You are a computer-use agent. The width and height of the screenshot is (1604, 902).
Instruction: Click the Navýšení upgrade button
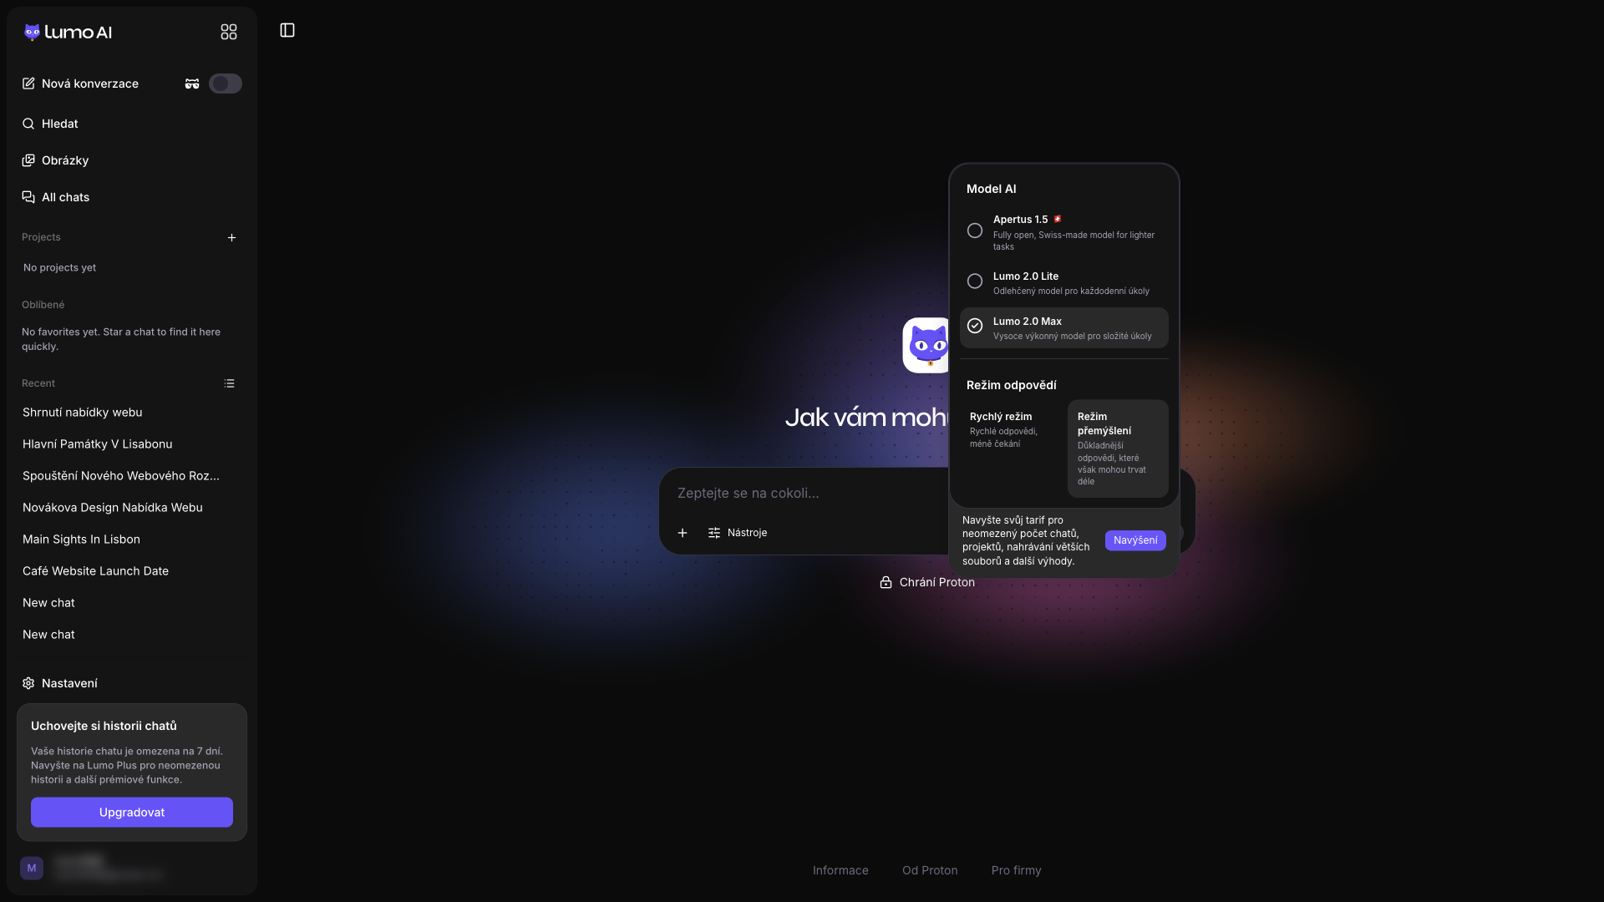(1135, 540)
